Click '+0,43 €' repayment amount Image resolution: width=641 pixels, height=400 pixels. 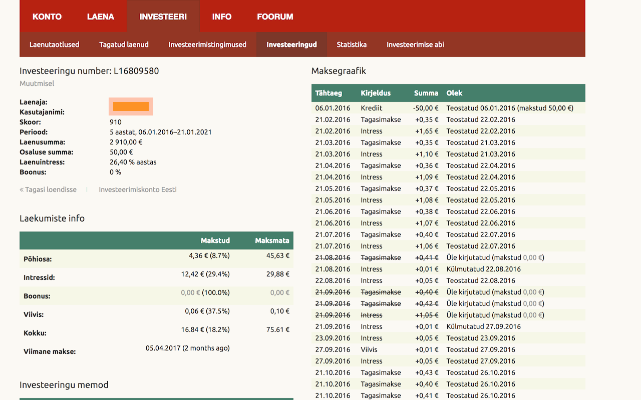point(427,372)
